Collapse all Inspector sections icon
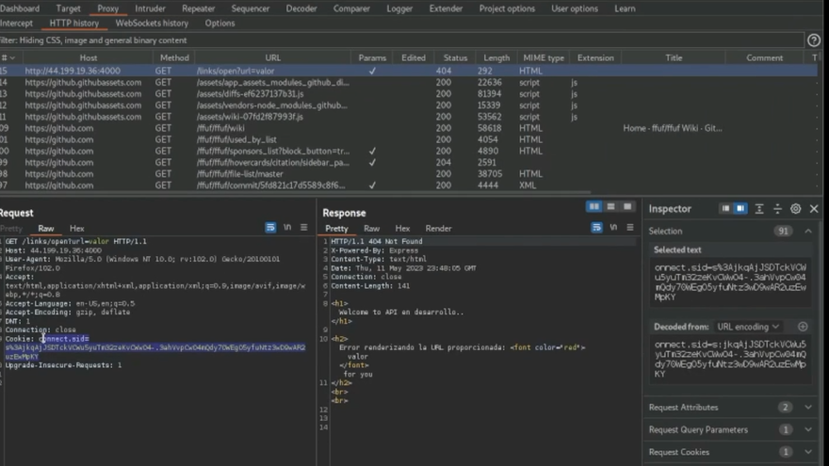 pos(777,209)
